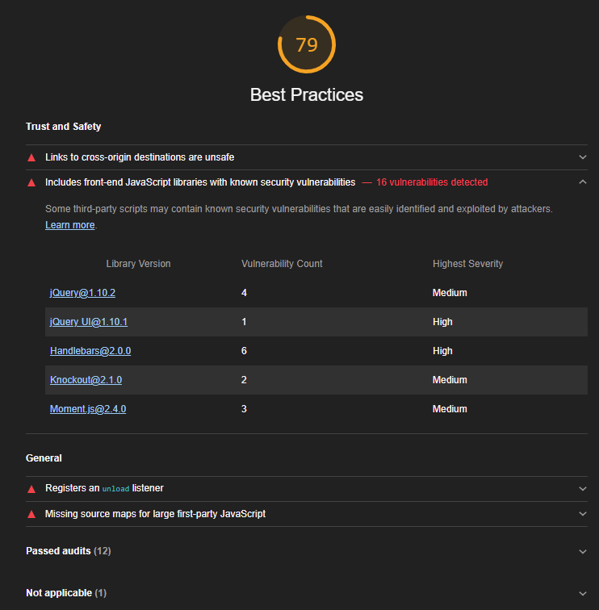Click red triangle beside Missing source maps audit
The height and width of the screenshot is (610, 599).
(x=31, y=514)
